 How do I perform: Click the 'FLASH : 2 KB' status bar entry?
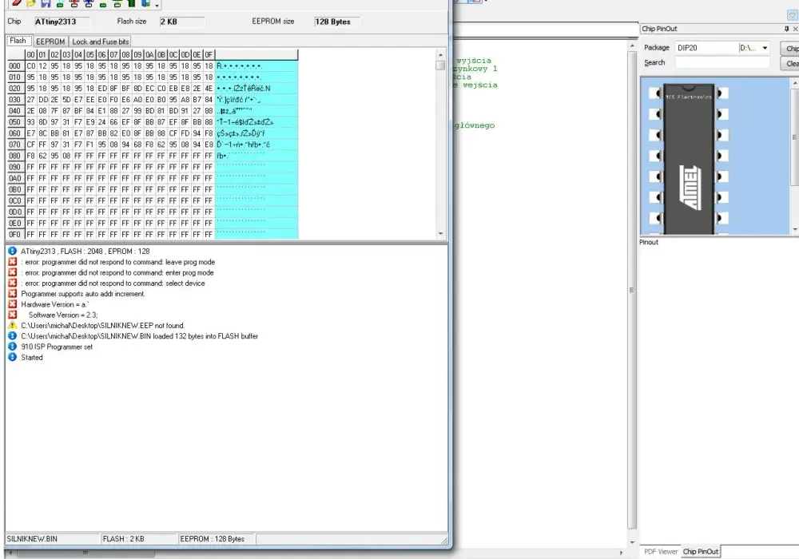[138, 538]
